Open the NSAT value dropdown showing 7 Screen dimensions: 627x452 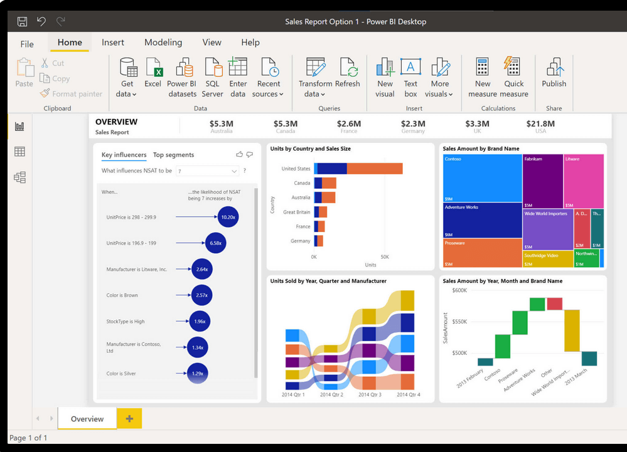tap(208, 171)
